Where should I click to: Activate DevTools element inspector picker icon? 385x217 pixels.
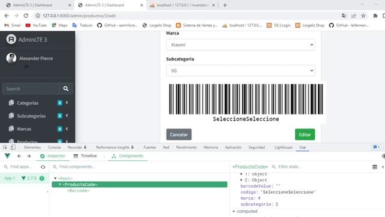[x=5, y=147]
